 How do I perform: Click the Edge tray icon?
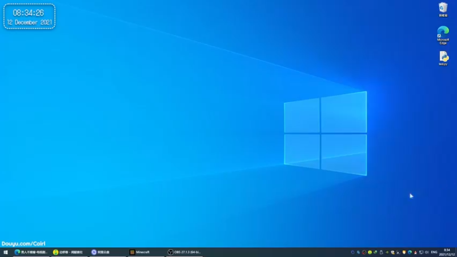click(410, 252)
